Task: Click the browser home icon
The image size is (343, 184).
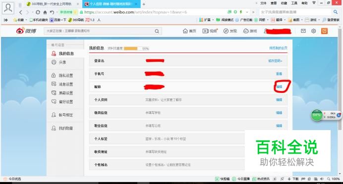Action: point(45,12)
